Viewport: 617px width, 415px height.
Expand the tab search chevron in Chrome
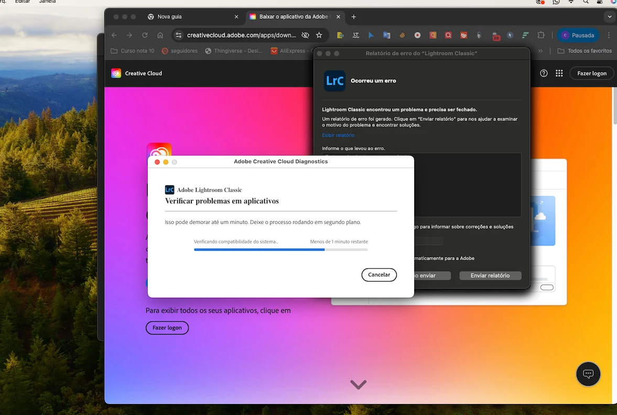pos(610,17)
